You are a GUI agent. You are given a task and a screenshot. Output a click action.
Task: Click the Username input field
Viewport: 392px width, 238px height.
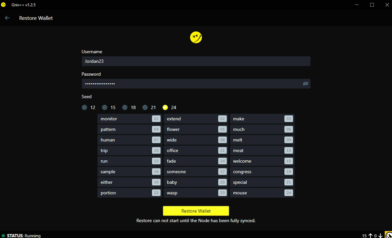click(196, 61)
